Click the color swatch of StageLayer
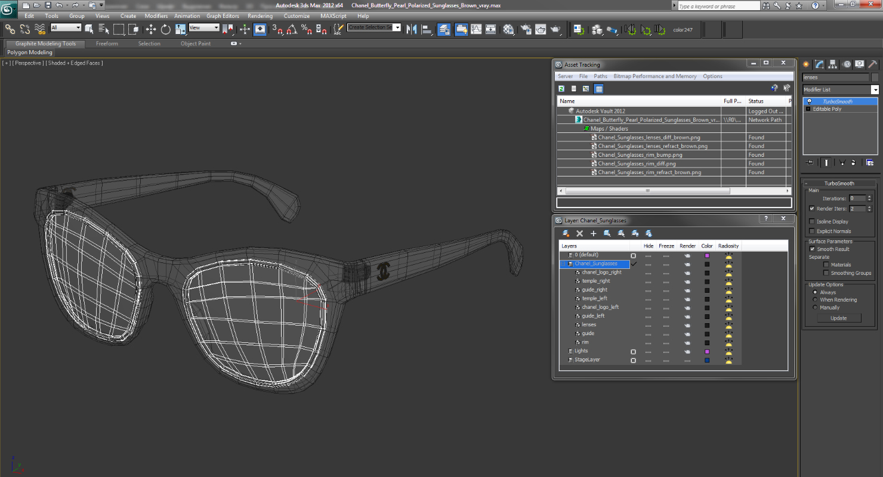Viewport: 883px width, 477px height. point(707,360)
